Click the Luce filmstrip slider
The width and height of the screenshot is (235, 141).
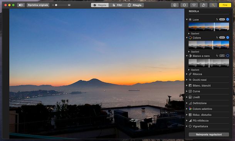click(x=209, y=27)
